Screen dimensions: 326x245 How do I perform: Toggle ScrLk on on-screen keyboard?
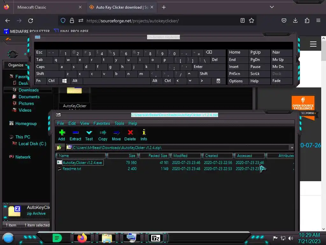pyautogui.click(x=259, y=74)
